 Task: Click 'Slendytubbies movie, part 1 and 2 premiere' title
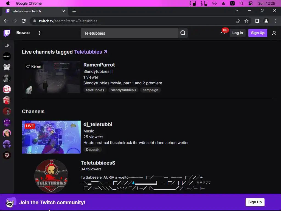123,83
